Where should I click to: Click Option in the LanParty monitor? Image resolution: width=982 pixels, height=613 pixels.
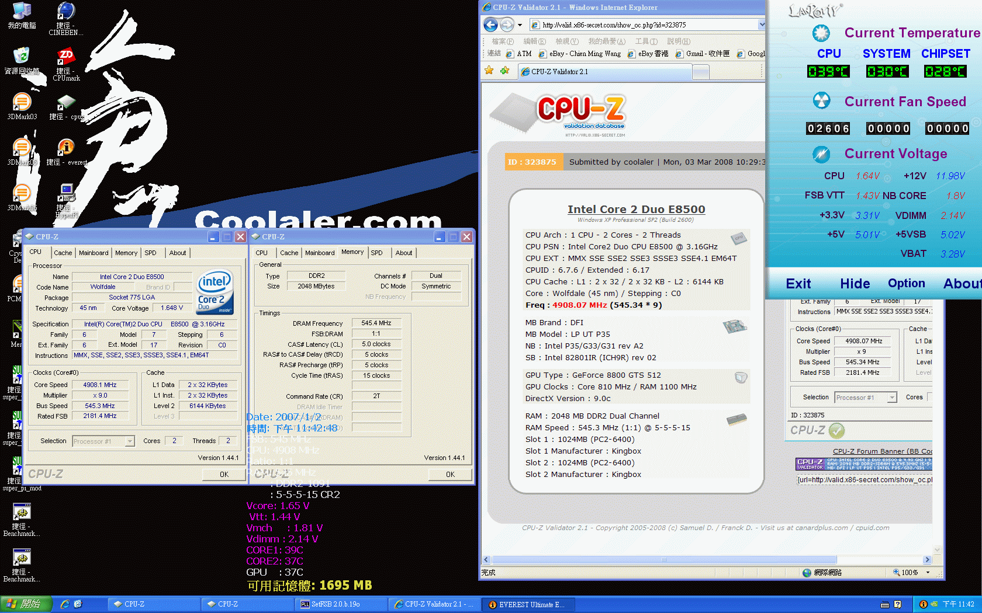pyautogui.click(x=906, y=283)
